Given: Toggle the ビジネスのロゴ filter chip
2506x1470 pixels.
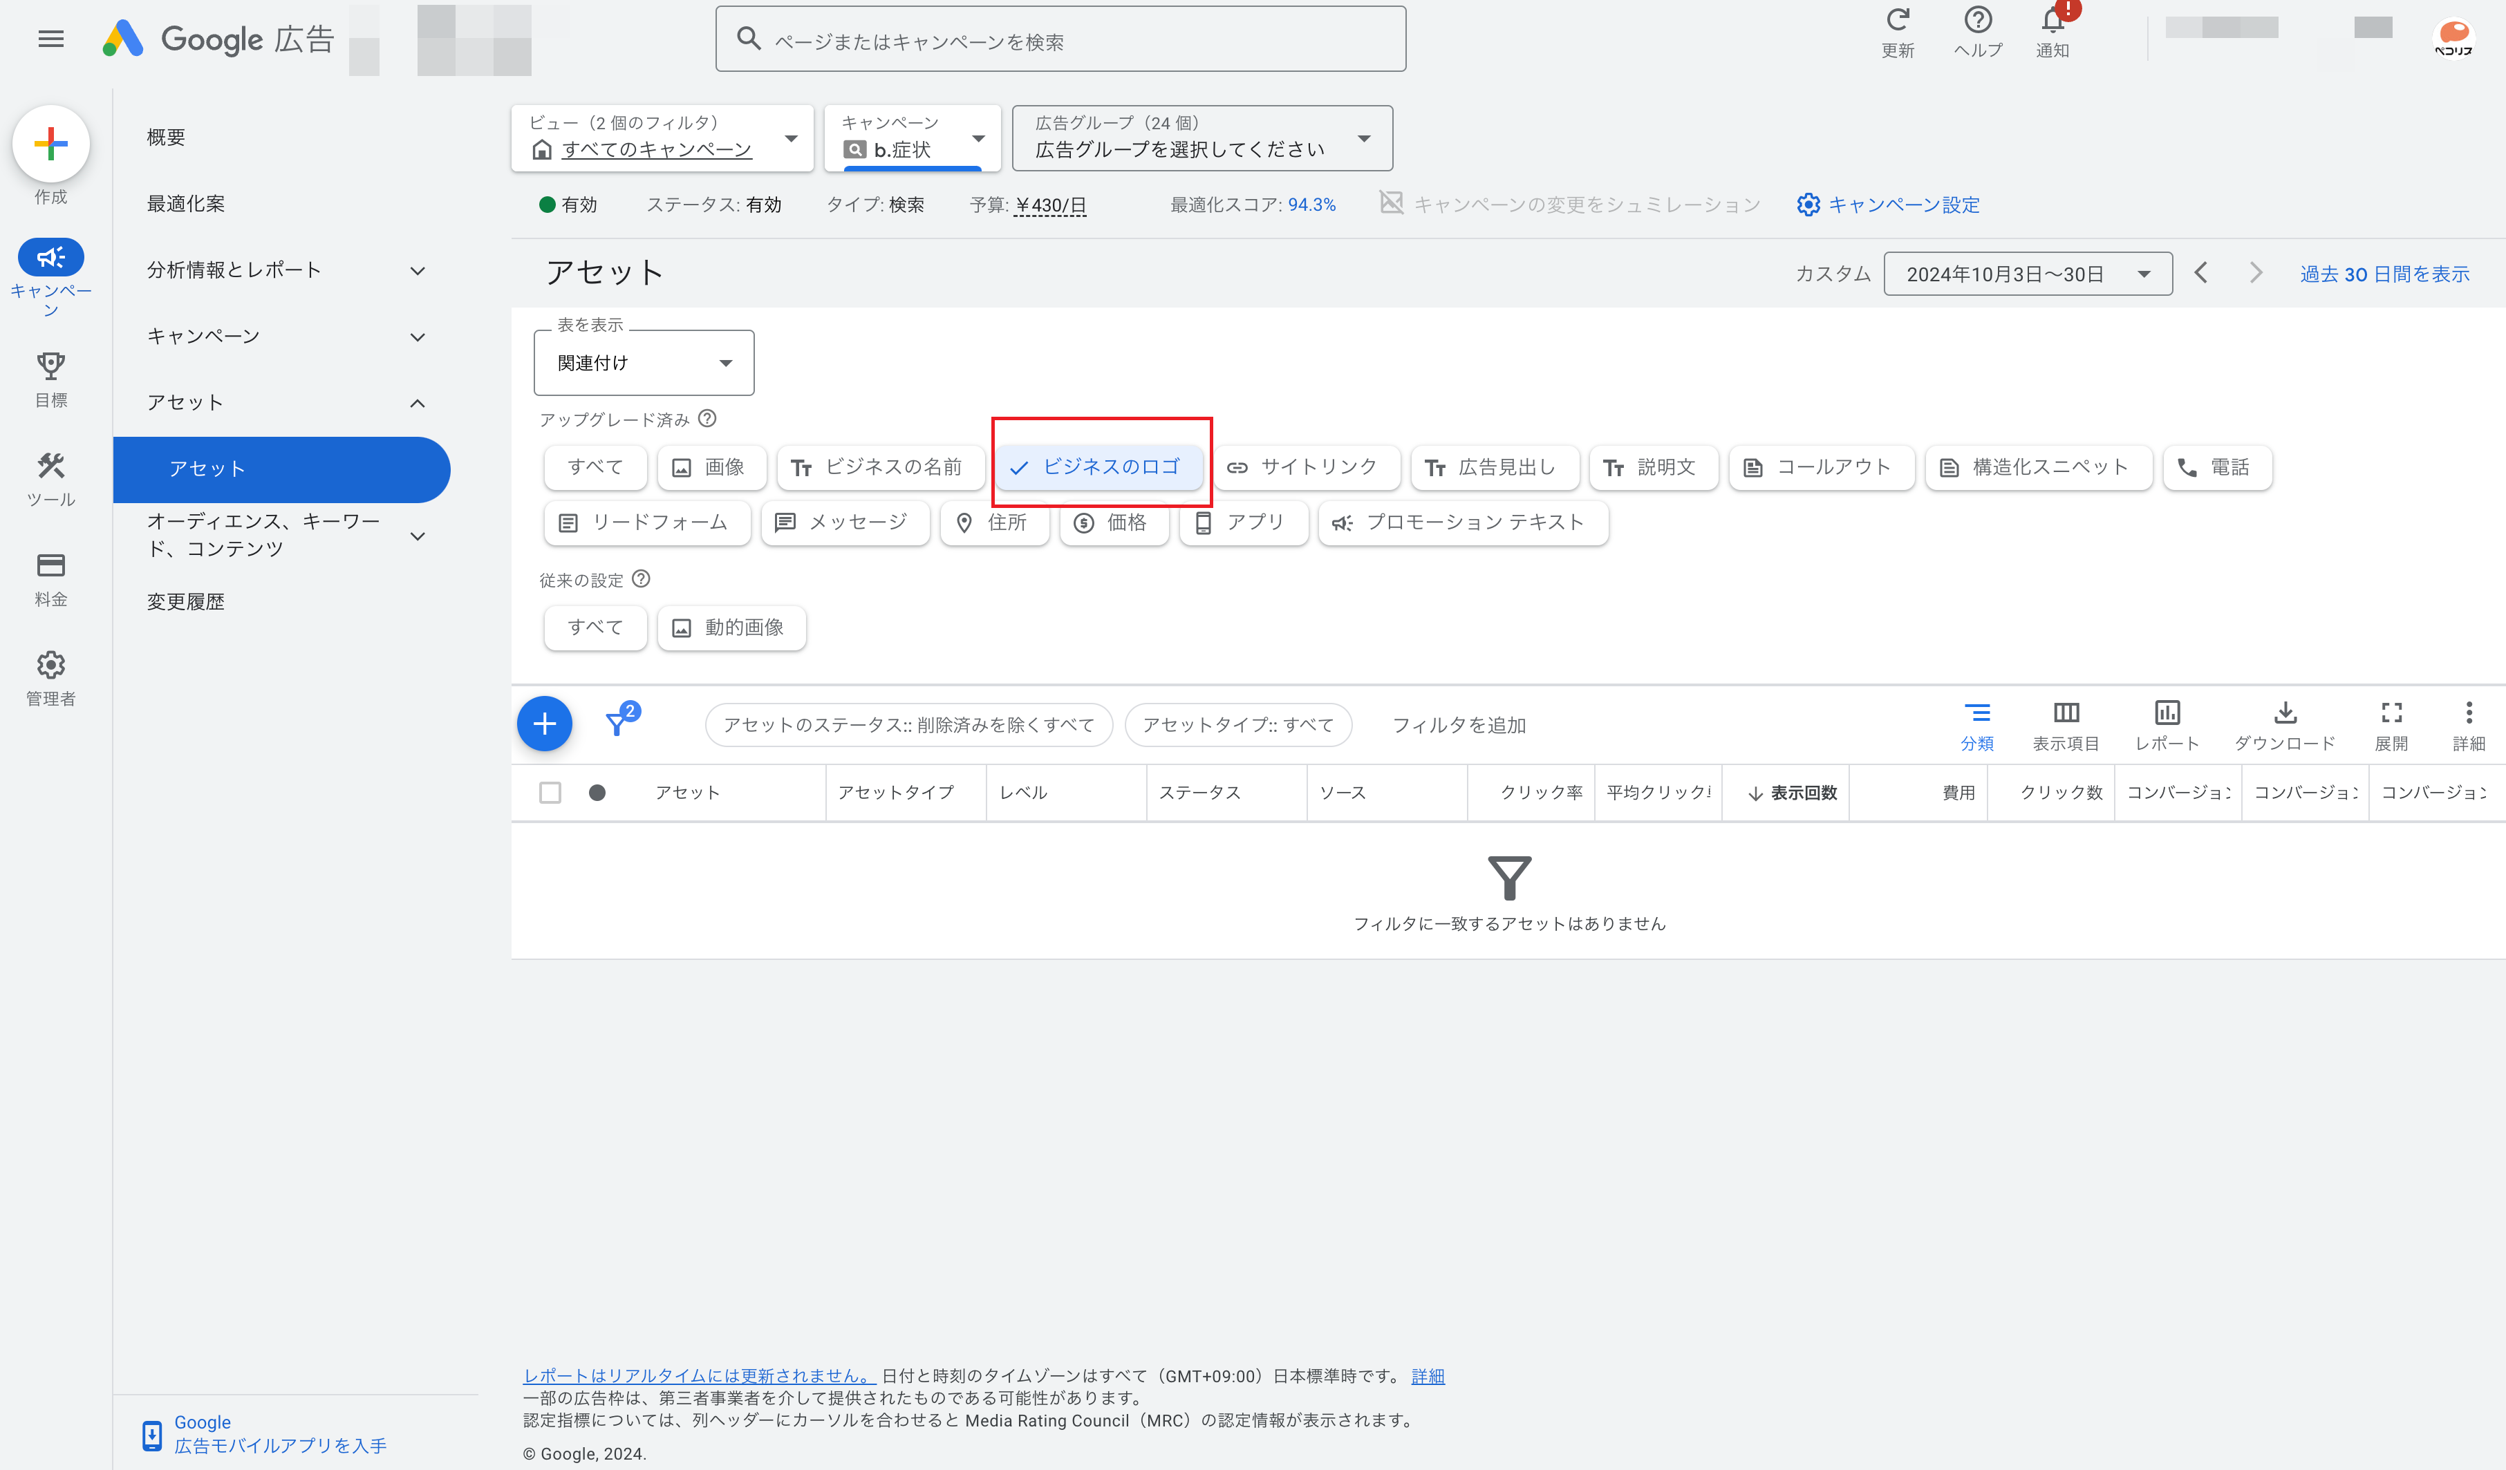Looking at the screenshot, I should [1099, 467].
